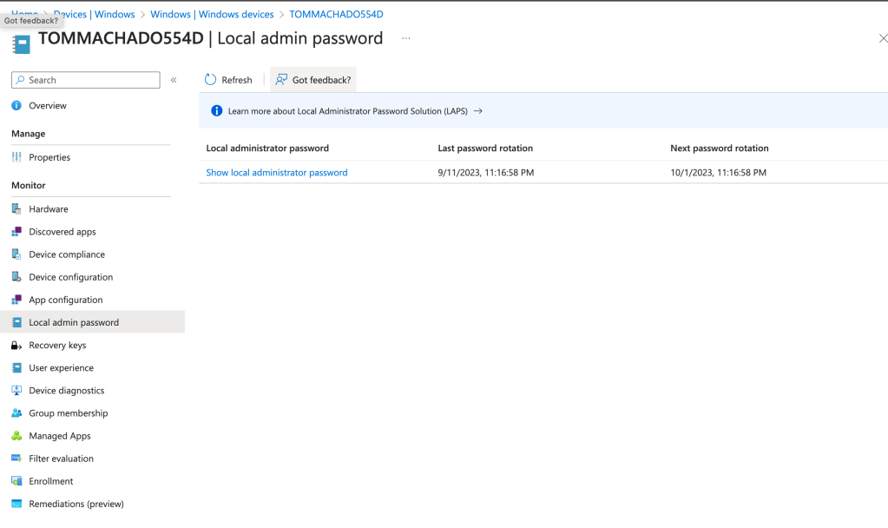Collapse the sidebar with the double chevron
Screen dimensions: 888x528
tap(174, 80)
